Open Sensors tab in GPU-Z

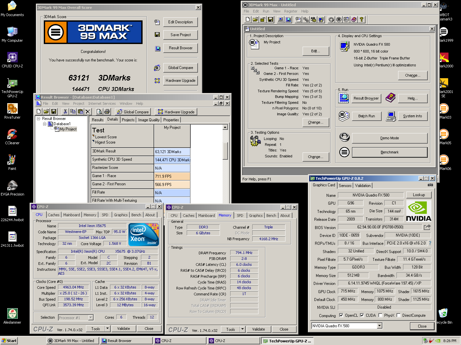pyautogui.click(x=345, y=186)
